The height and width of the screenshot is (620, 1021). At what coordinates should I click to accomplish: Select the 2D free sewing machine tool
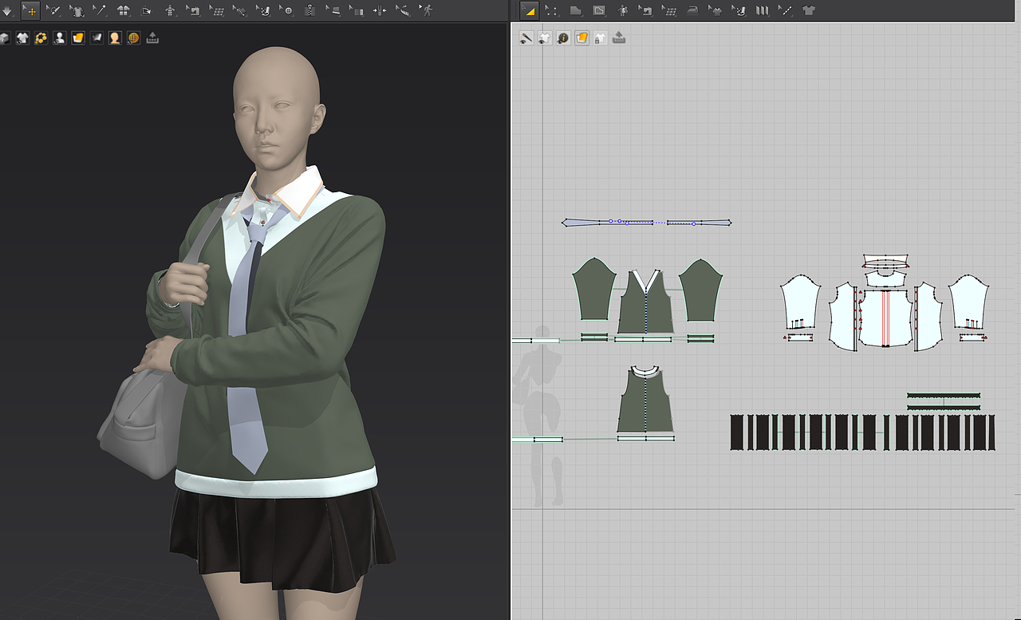pos(739,10)
